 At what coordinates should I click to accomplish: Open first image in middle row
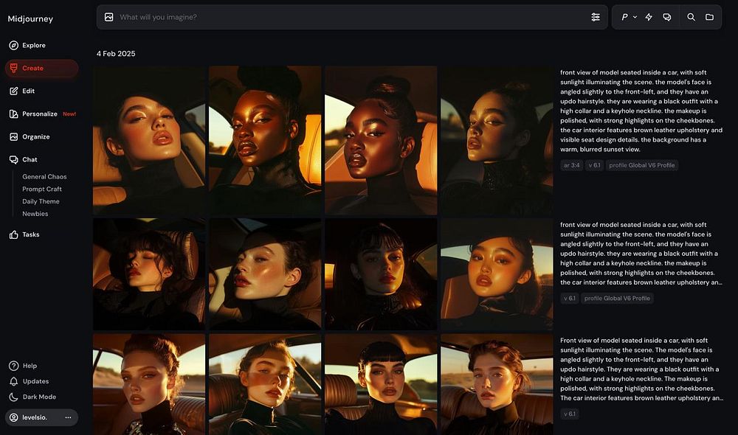coord(149,274)
